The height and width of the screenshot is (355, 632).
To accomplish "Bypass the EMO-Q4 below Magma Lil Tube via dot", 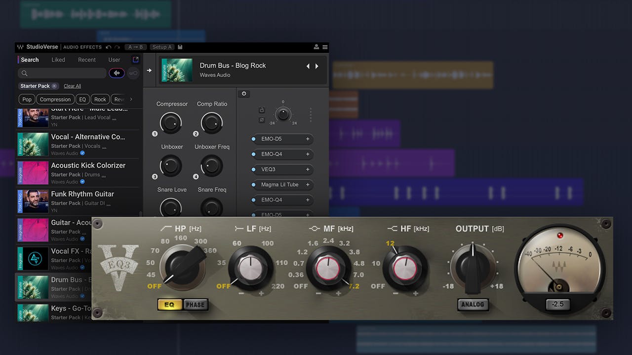I will point(254,200).
